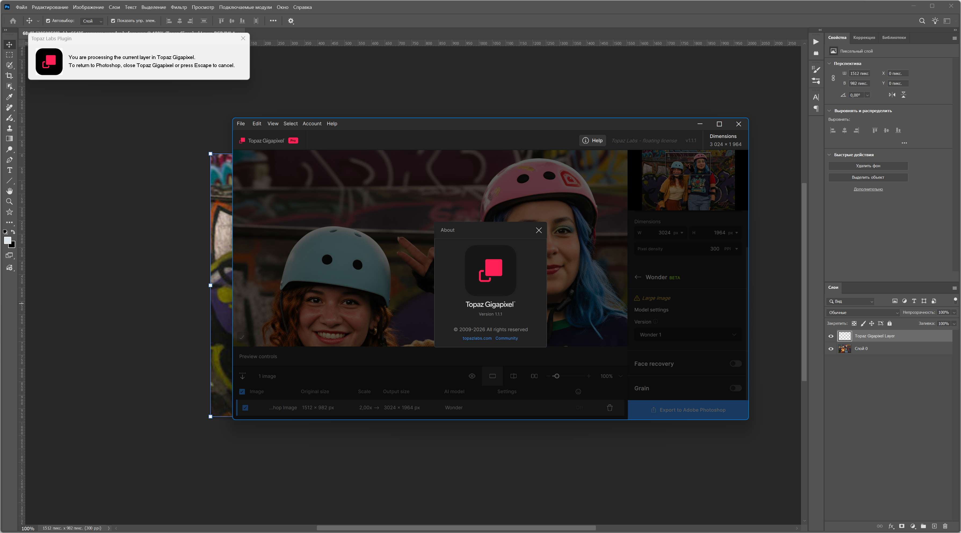Uncheck the Автовыбор checkbox

[x=48, y=21]
